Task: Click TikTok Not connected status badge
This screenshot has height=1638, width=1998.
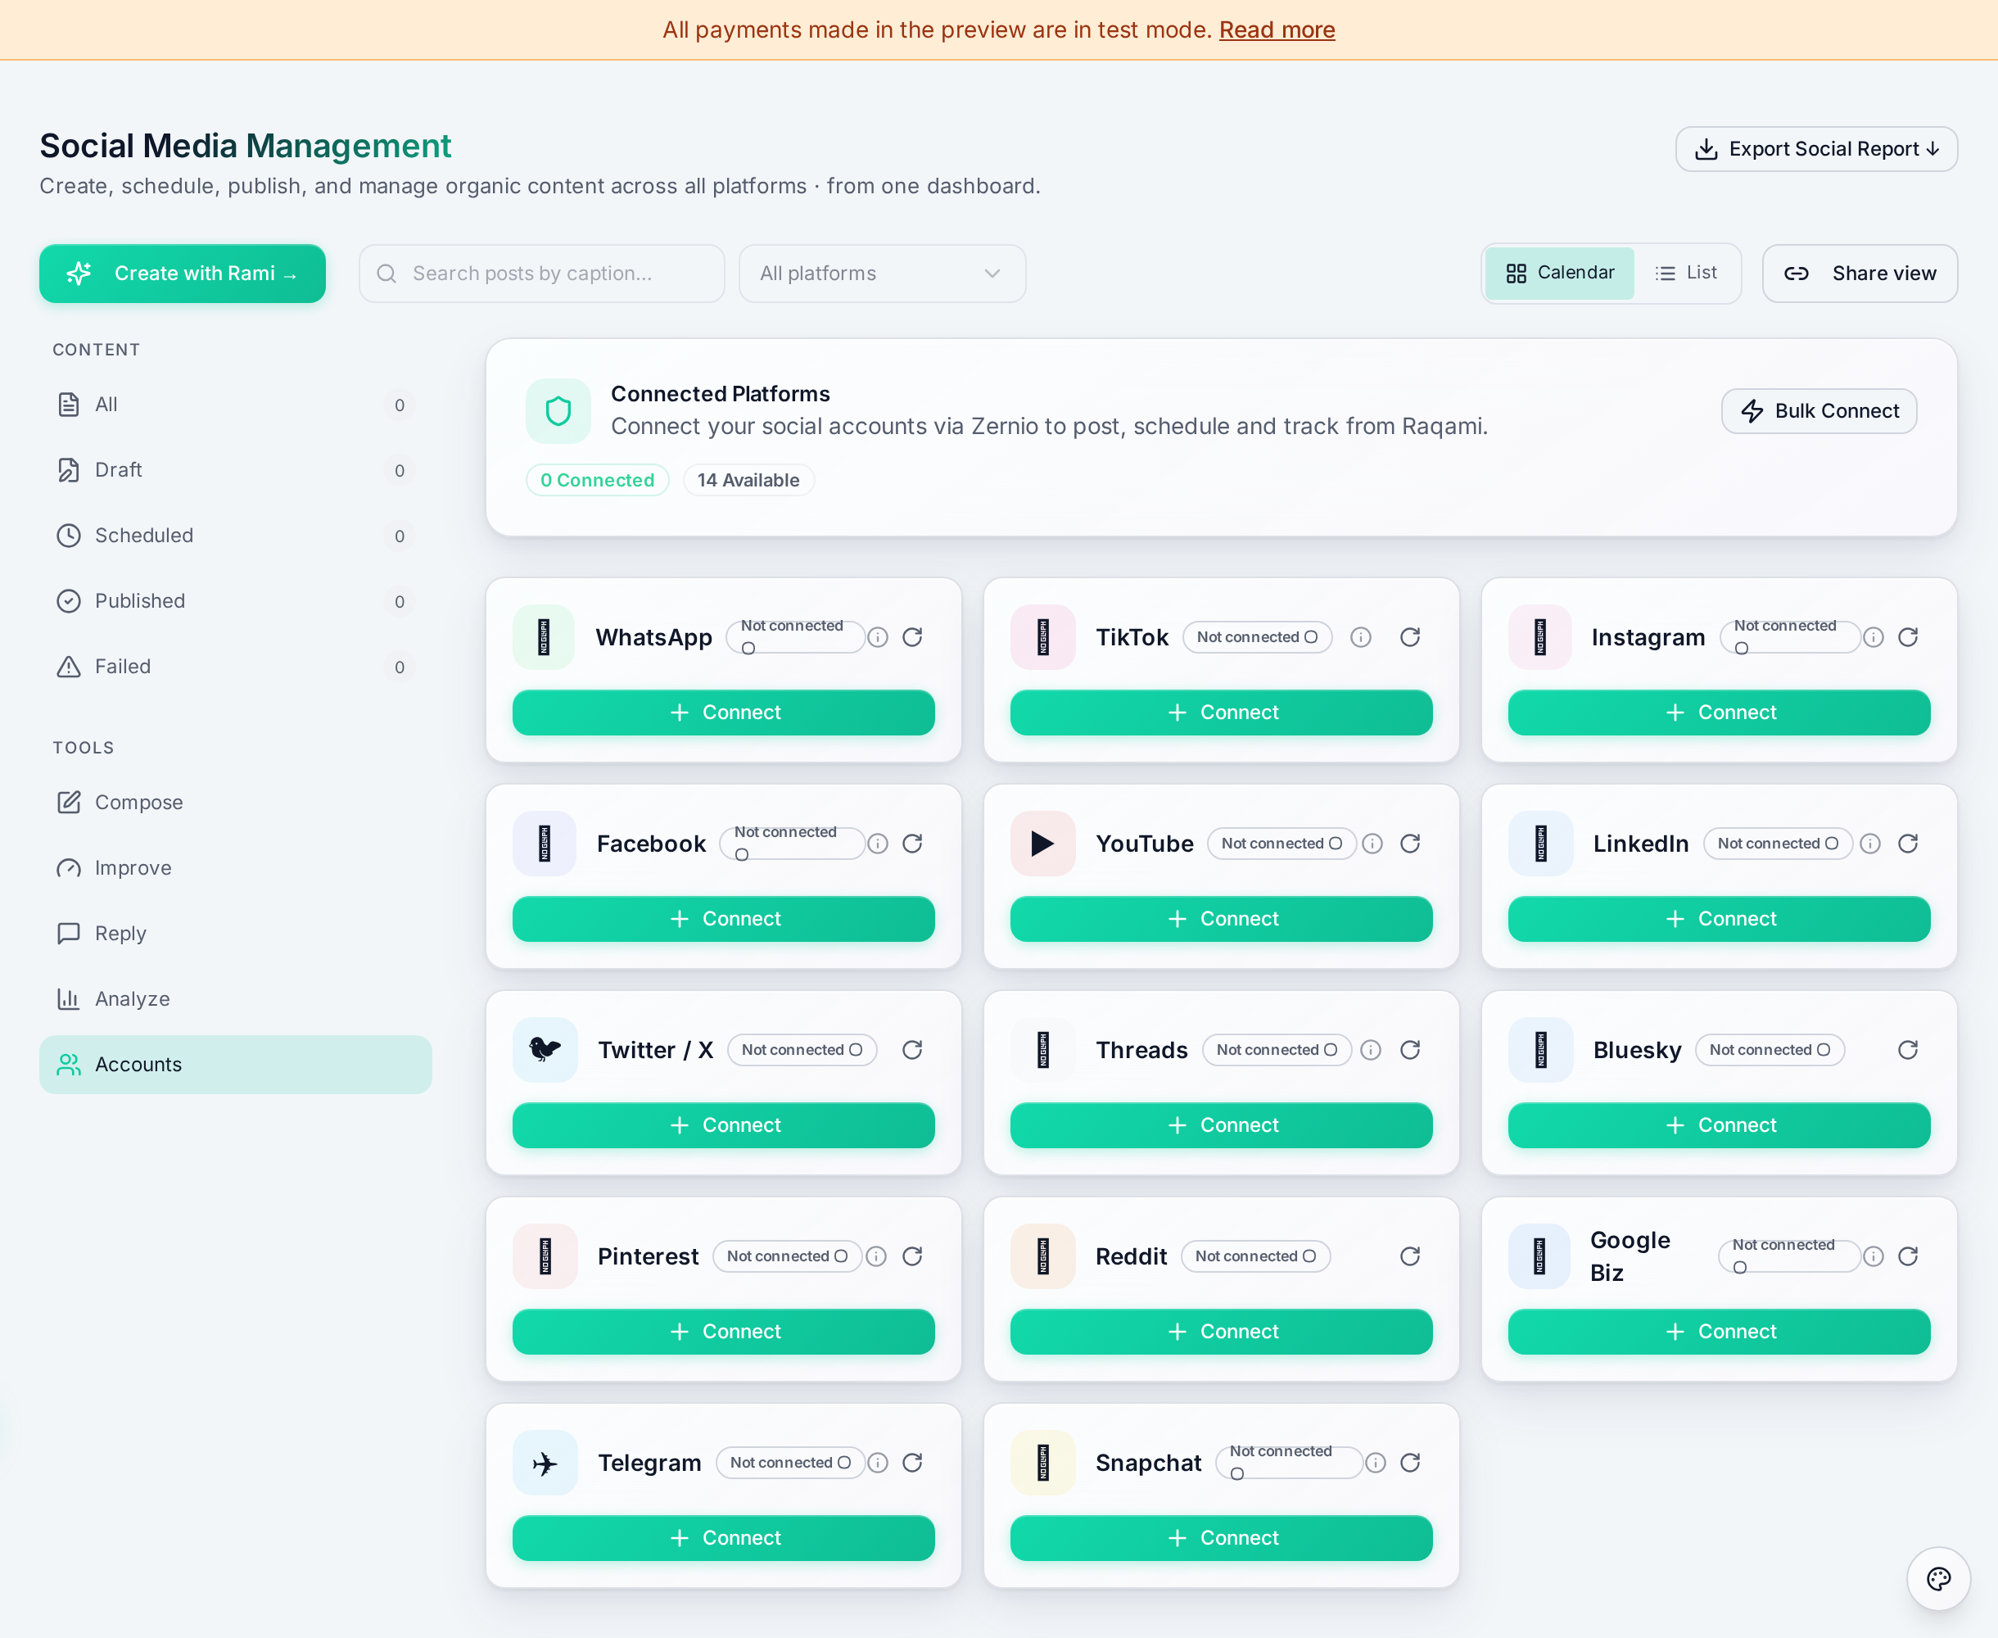Action: tap(1258, 637)
